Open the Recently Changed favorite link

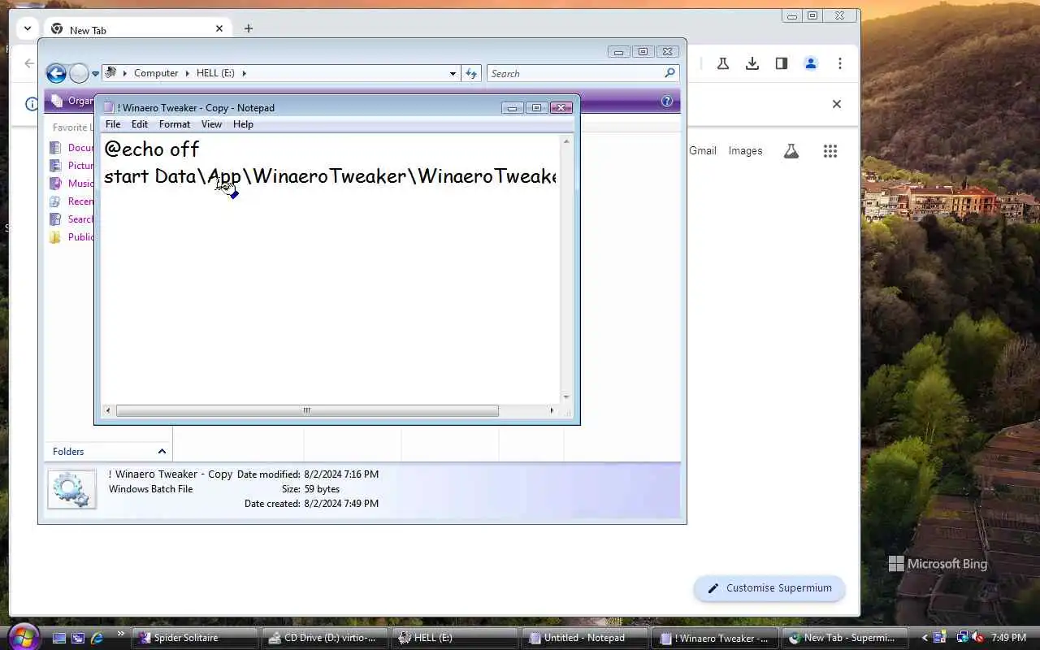71,201
